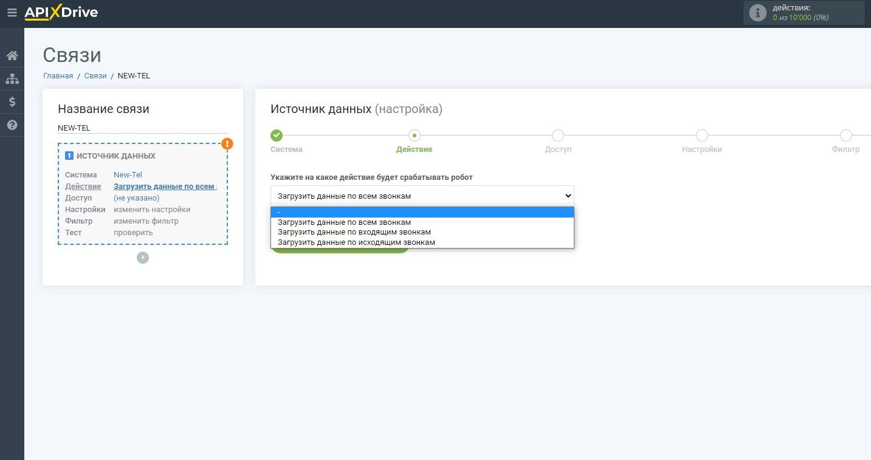Image resolution: width=871 pixels, height=460 pixels.
Task: Open the connections hierarchy sidebar icon
Action: coord(12,79)
